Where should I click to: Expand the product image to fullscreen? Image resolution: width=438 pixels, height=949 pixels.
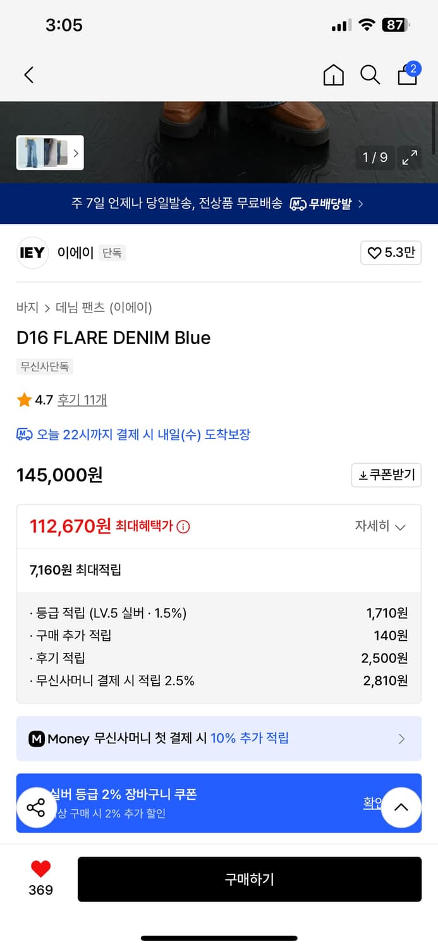410,158
